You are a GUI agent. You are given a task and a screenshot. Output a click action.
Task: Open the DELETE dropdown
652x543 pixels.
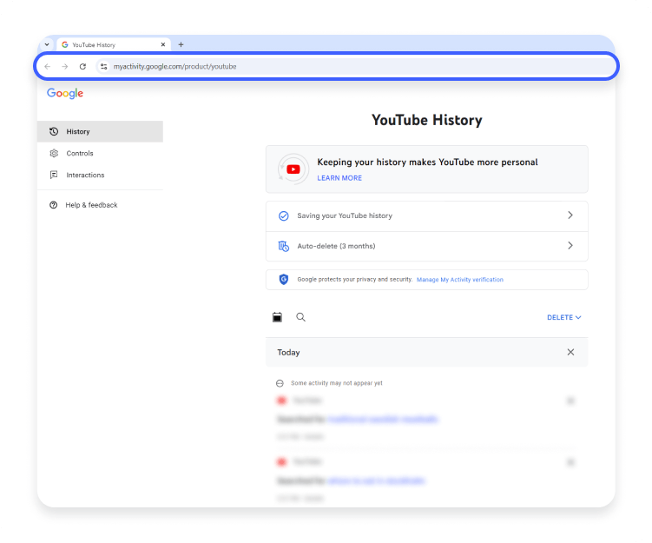coord(563,317)
